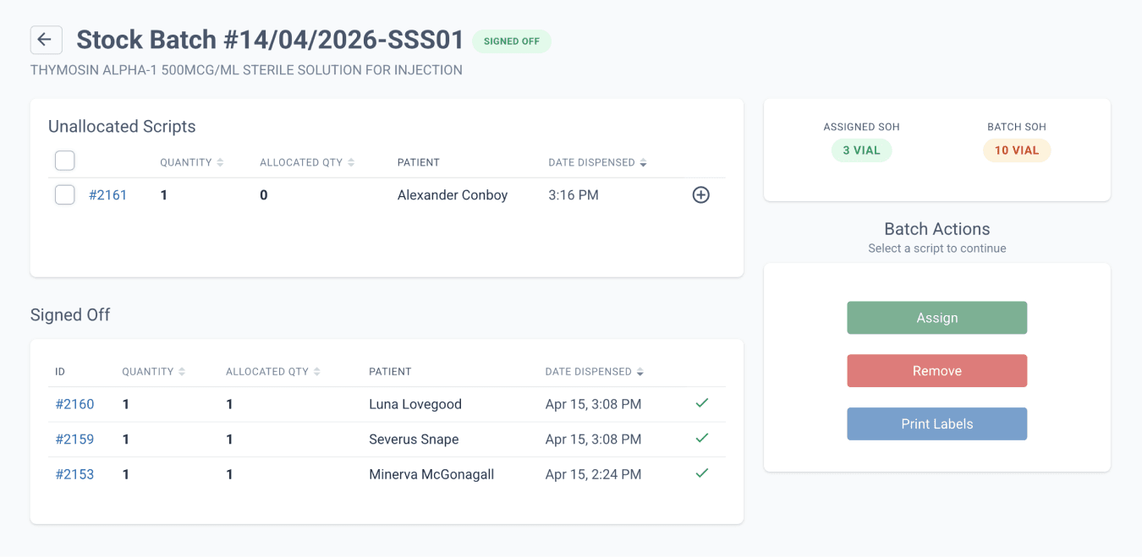Sort Signed Off table by Date Dispensed

pyautogui.click(x=595, y=372)
